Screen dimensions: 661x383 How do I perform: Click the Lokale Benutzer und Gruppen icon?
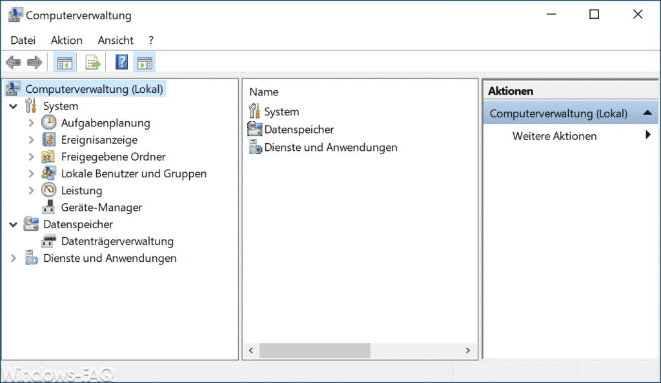click(x=48, y=173)
